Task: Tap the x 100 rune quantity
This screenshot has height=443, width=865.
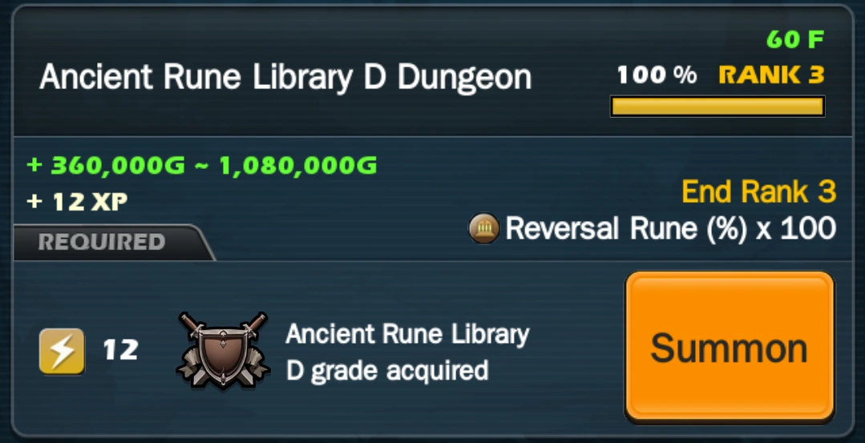Action: click(x=796, y=228)
